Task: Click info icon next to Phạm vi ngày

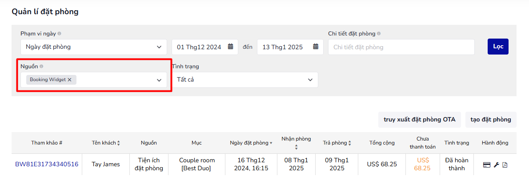Action: 59,34
